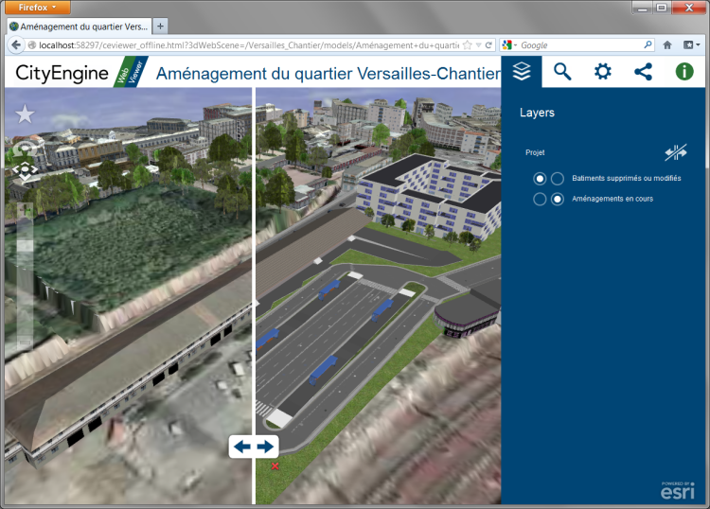Click the navigation home view icon
Image resolution: width=710 pixels, height=509 pixels.
24,149
